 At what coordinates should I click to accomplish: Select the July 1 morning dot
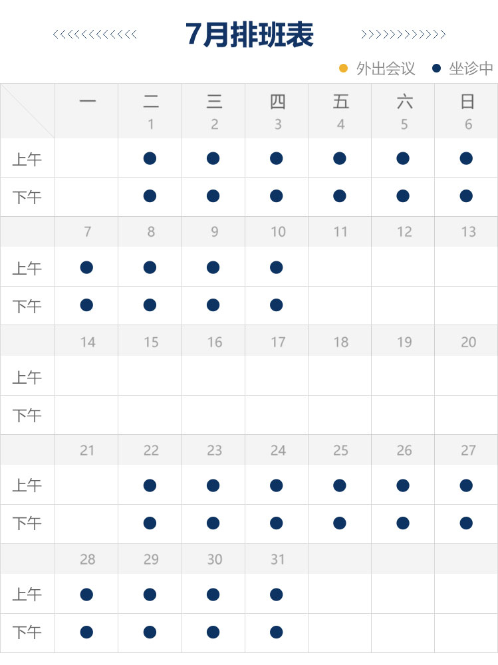pyautogui.click(x=150, y=158)
